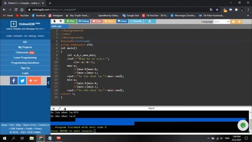Open Classroom in the sidebar
The height and width of the screenshot is (142, 252).
click(25, 52)
